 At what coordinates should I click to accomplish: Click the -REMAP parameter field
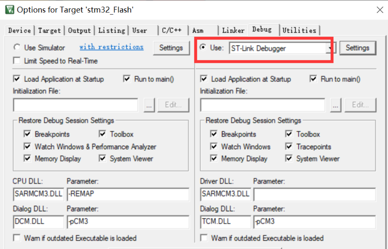point(128,194)
